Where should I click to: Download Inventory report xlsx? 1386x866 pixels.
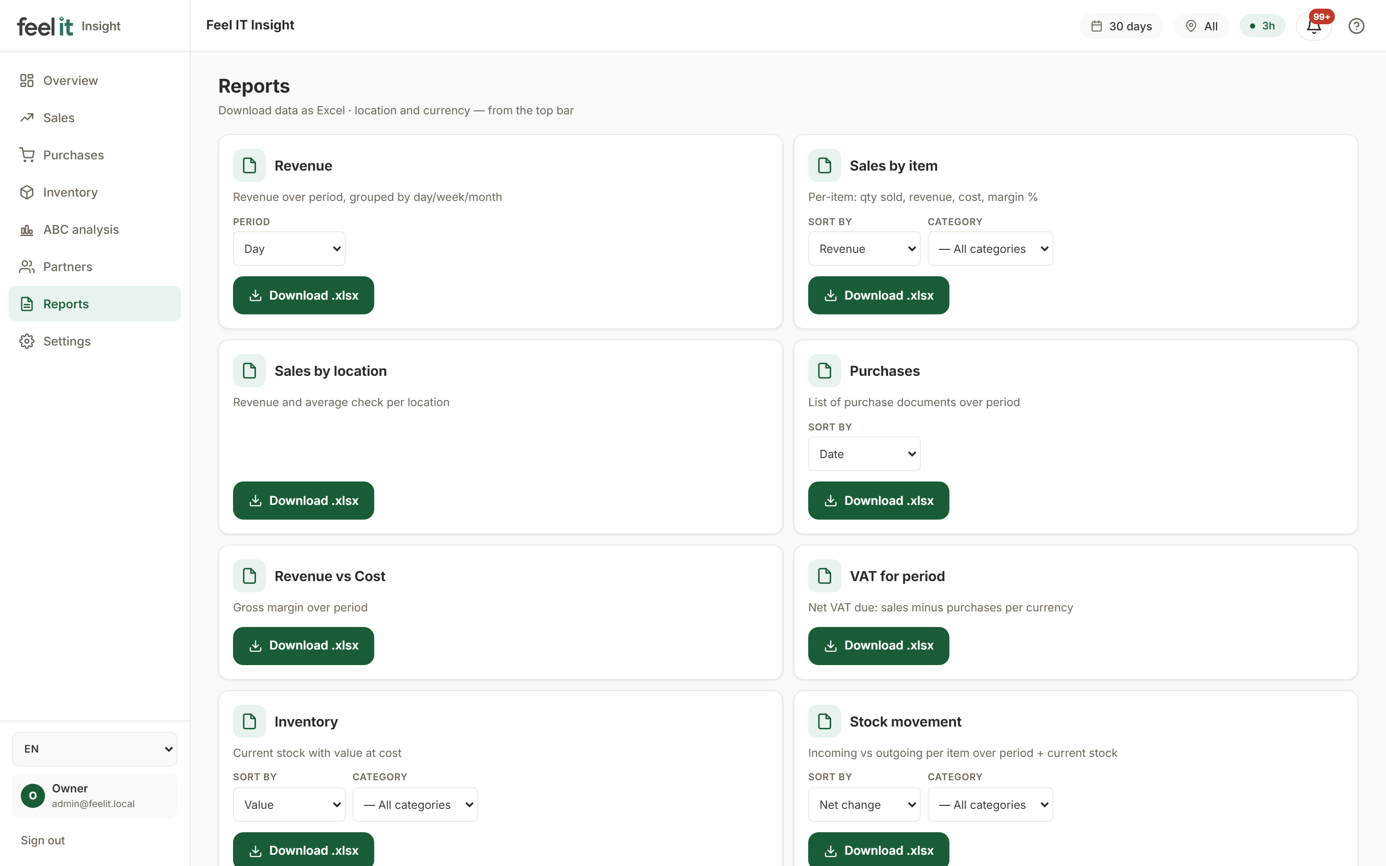[x=304, y=850]
